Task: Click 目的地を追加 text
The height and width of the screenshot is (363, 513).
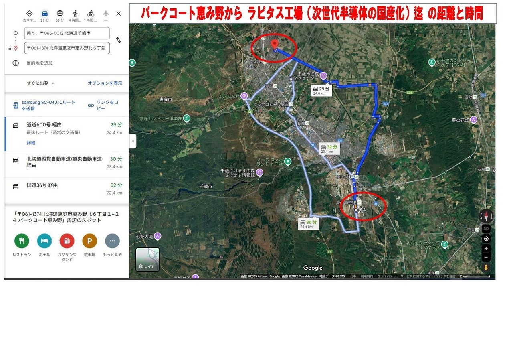Action: [x=40, y=63]
